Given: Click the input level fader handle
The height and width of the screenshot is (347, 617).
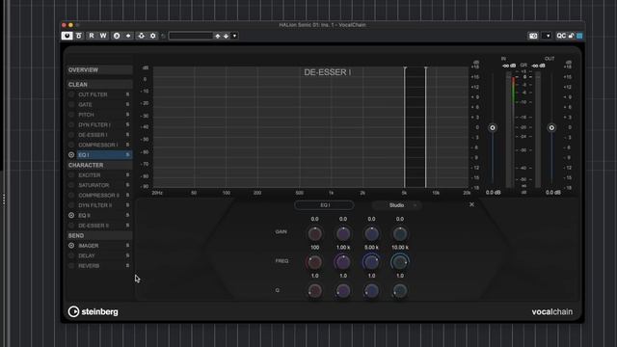Looking at the screenshot, I should [493, 128].
